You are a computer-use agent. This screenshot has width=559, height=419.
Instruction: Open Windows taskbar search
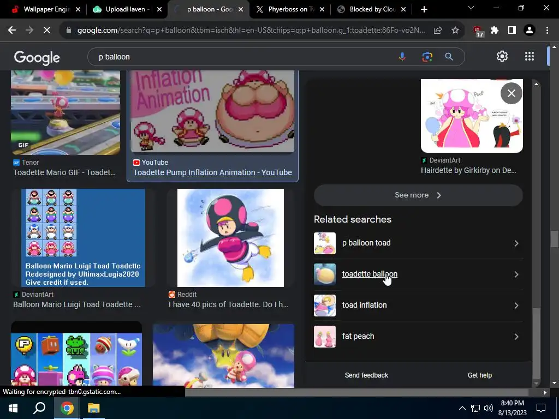pyautogui.click(x=39, y=408)
